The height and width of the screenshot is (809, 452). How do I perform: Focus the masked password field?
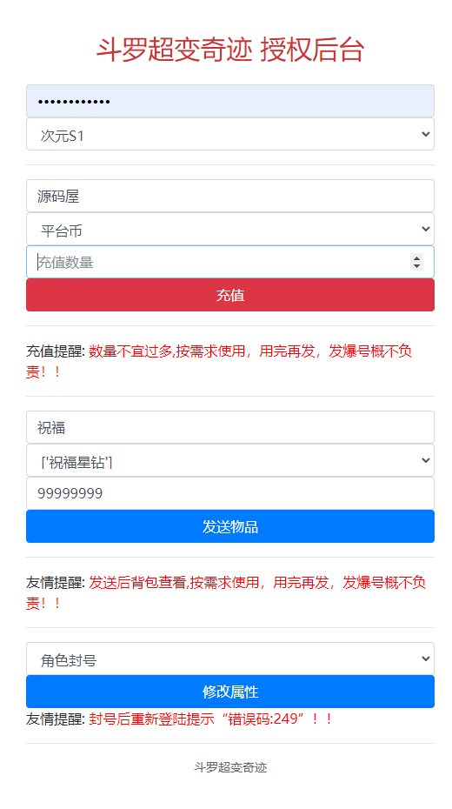pos(229,101)
